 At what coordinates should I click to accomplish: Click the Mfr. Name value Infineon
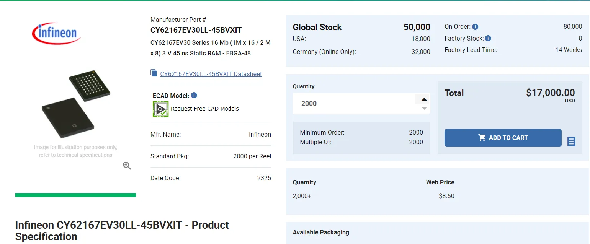point(260,134)
